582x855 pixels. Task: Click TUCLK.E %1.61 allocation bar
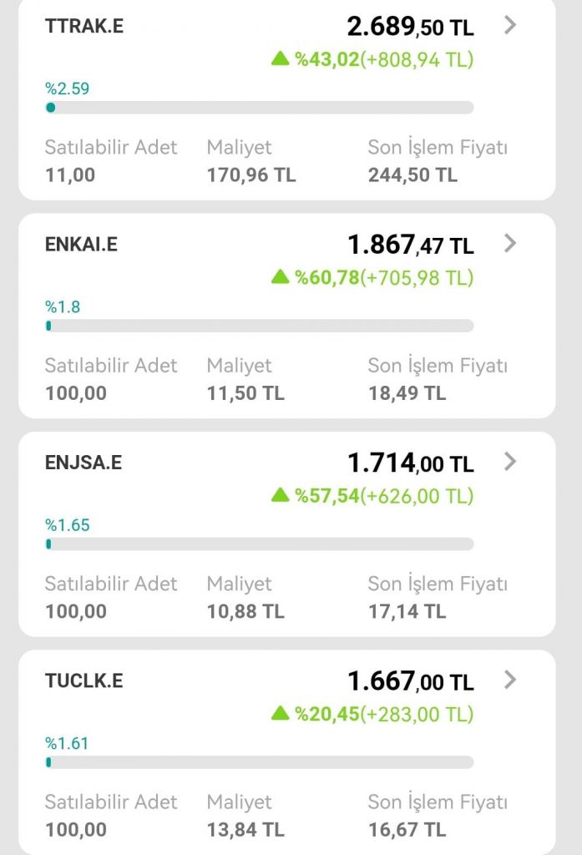(x=259, y=762)
